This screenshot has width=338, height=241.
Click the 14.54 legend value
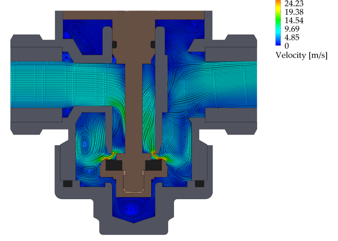coord(294,21)
